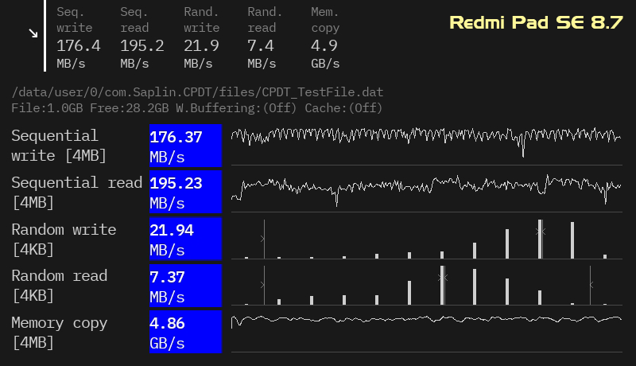Click the diagonal arrow icon top-left
The image size is (636, 366).
[33, 33]
